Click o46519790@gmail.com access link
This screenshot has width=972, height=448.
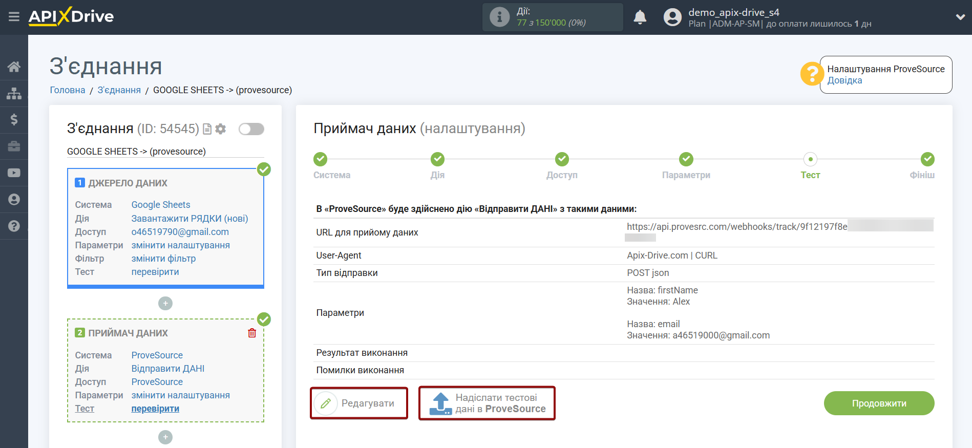pos(180,232)
